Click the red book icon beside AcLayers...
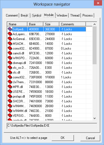The height and width of the screenshot is (145, 104). click(10, 34)
